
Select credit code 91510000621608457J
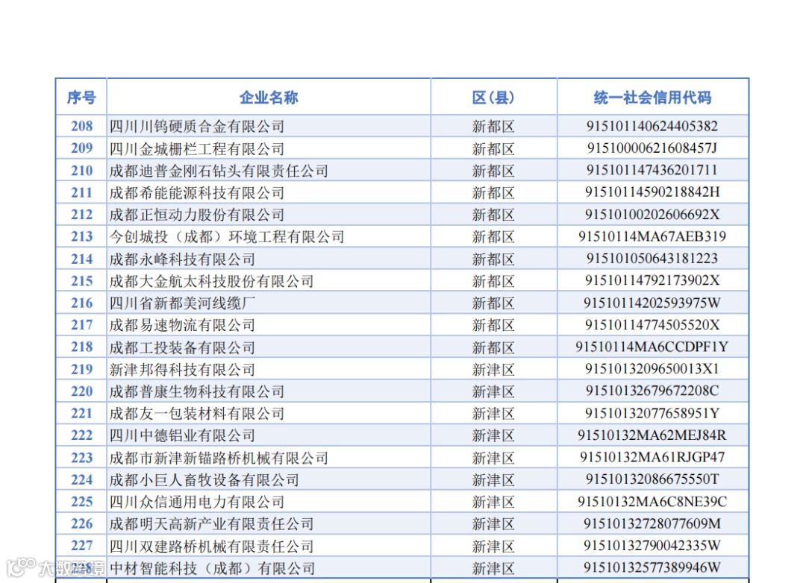pyautogui.click(x=652, y=148)
